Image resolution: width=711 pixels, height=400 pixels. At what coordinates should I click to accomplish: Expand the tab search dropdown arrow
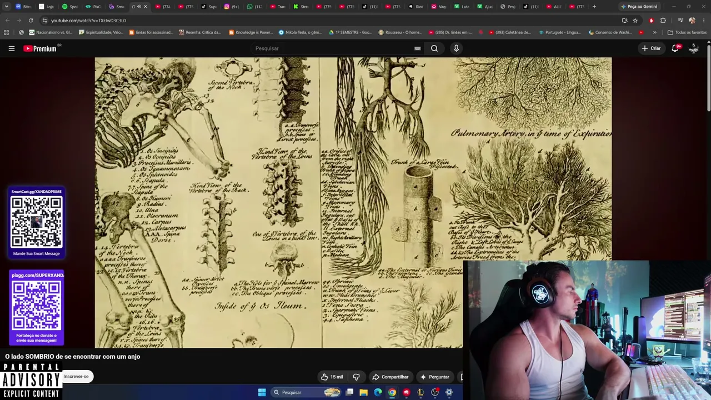point(6,7)
